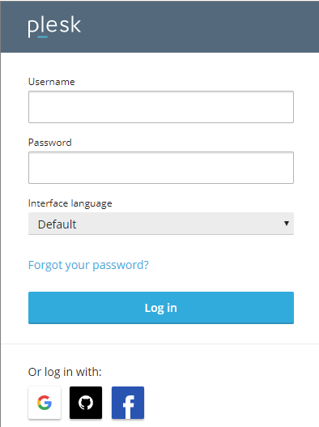Choose the Facebook login icon
The image size is (319, 427).
click(128, 403)
